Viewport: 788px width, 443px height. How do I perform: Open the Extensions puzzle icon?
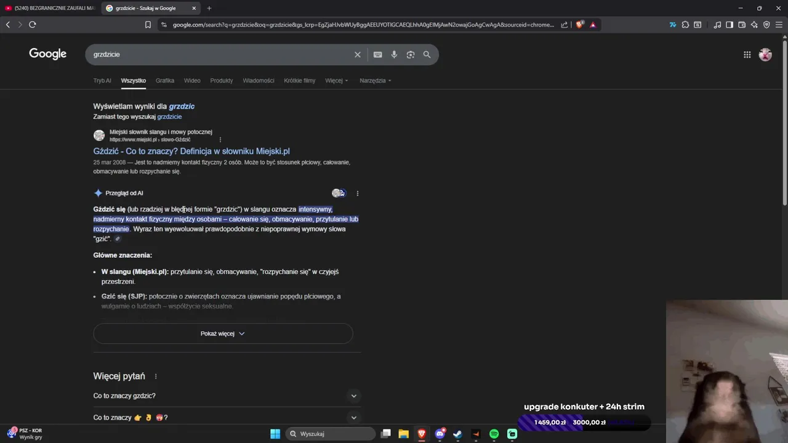click(x=685, y=25)
